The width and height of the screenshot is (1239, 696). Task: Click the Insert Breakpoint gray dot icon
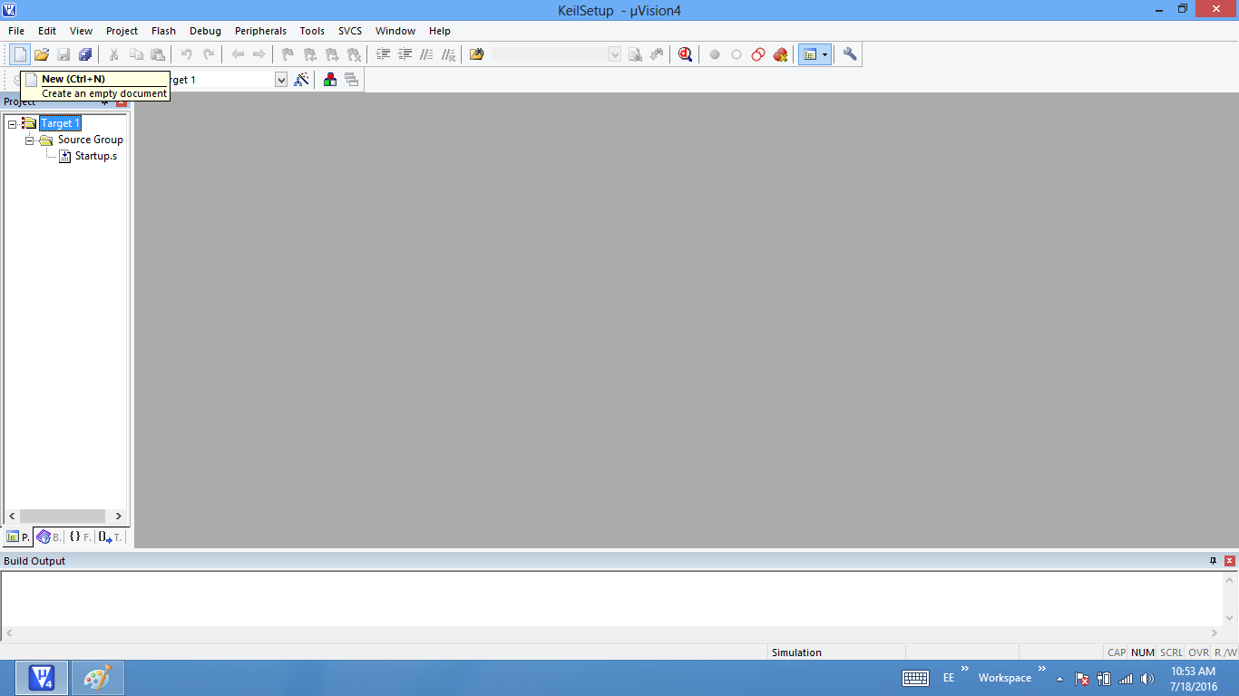coord(715,54)
